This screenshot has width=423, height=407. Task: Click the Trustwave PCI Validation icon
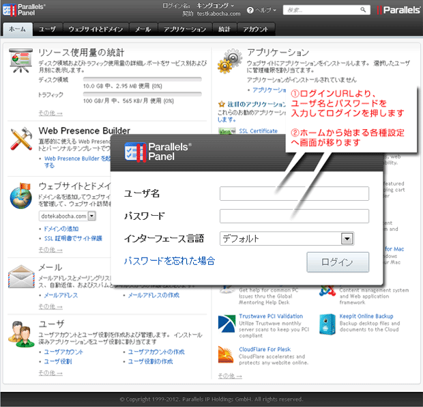227,323
